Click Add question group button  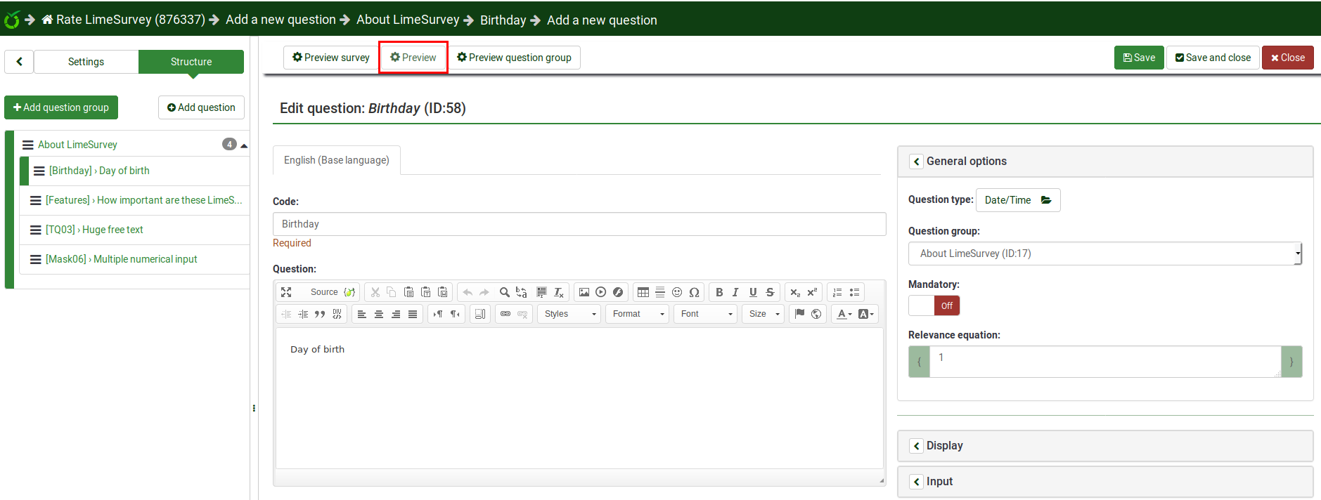61,107
